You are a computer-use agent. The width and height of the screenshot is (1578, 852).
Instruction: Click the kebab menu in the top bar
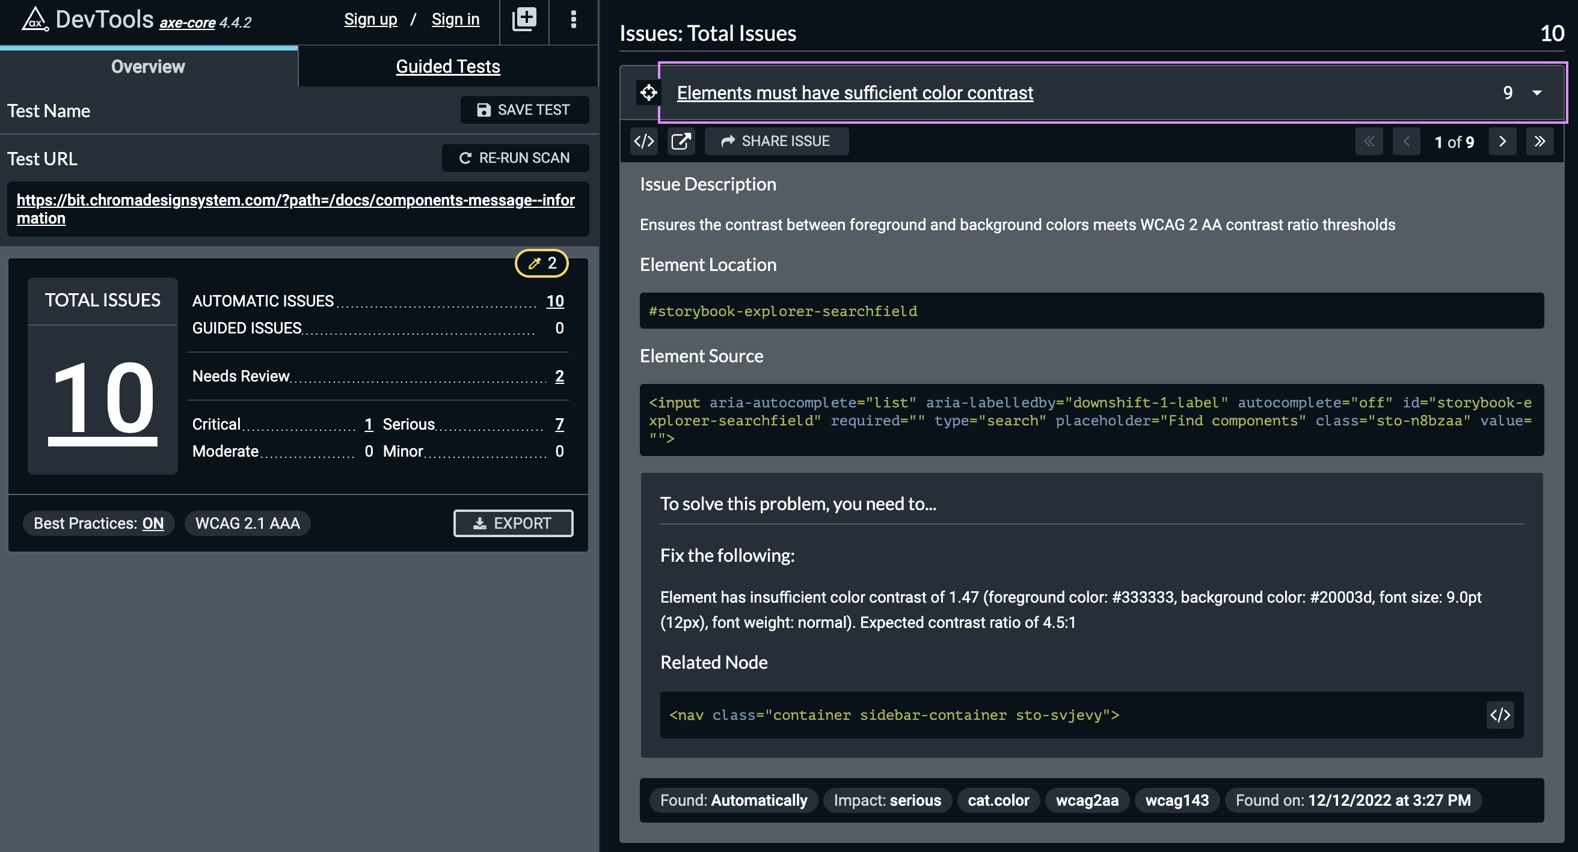573,19
